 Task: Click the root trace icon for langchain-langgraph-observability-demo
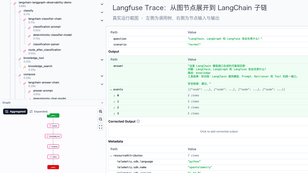[x=15, y=4]
